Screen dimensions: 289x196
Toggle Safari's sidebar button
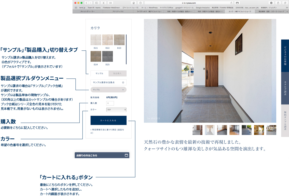(97, 3)
